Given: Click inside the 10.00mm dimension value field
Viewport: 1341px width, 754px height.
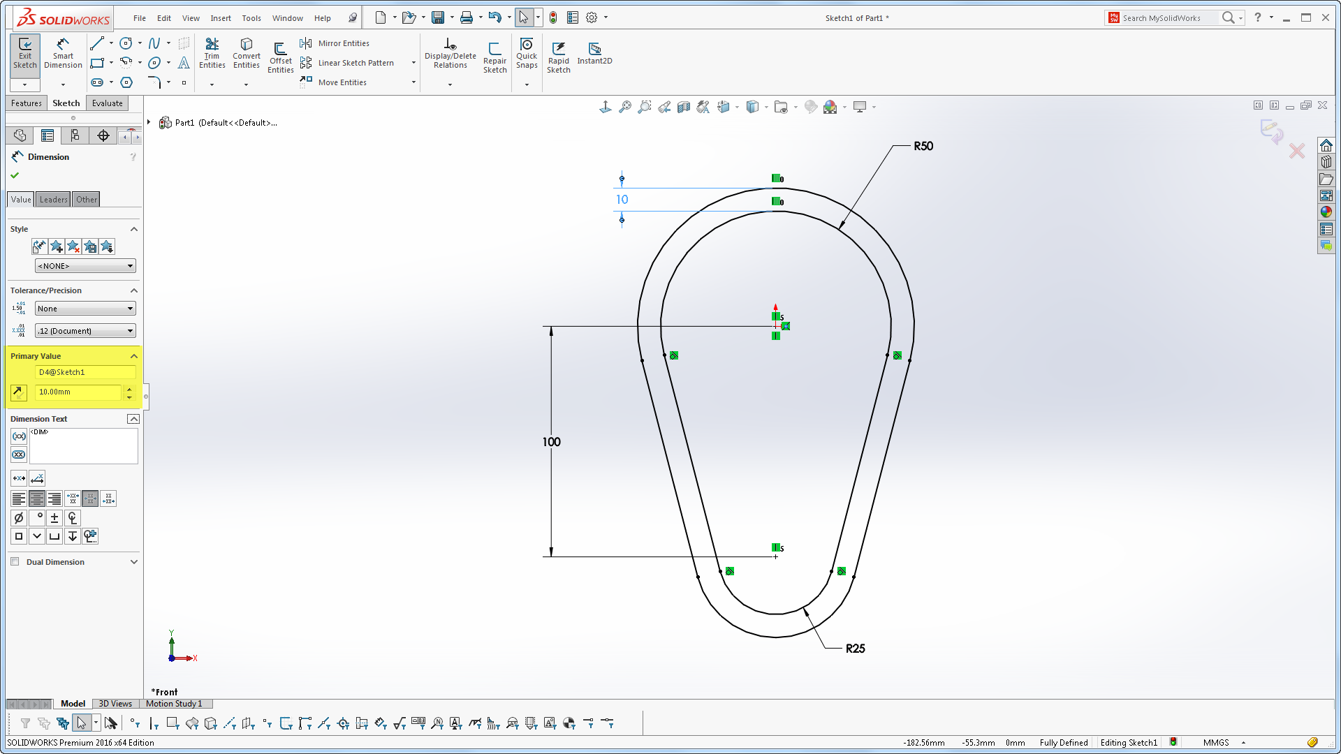Looking at the screenshot, I should [x=77, y=392].
